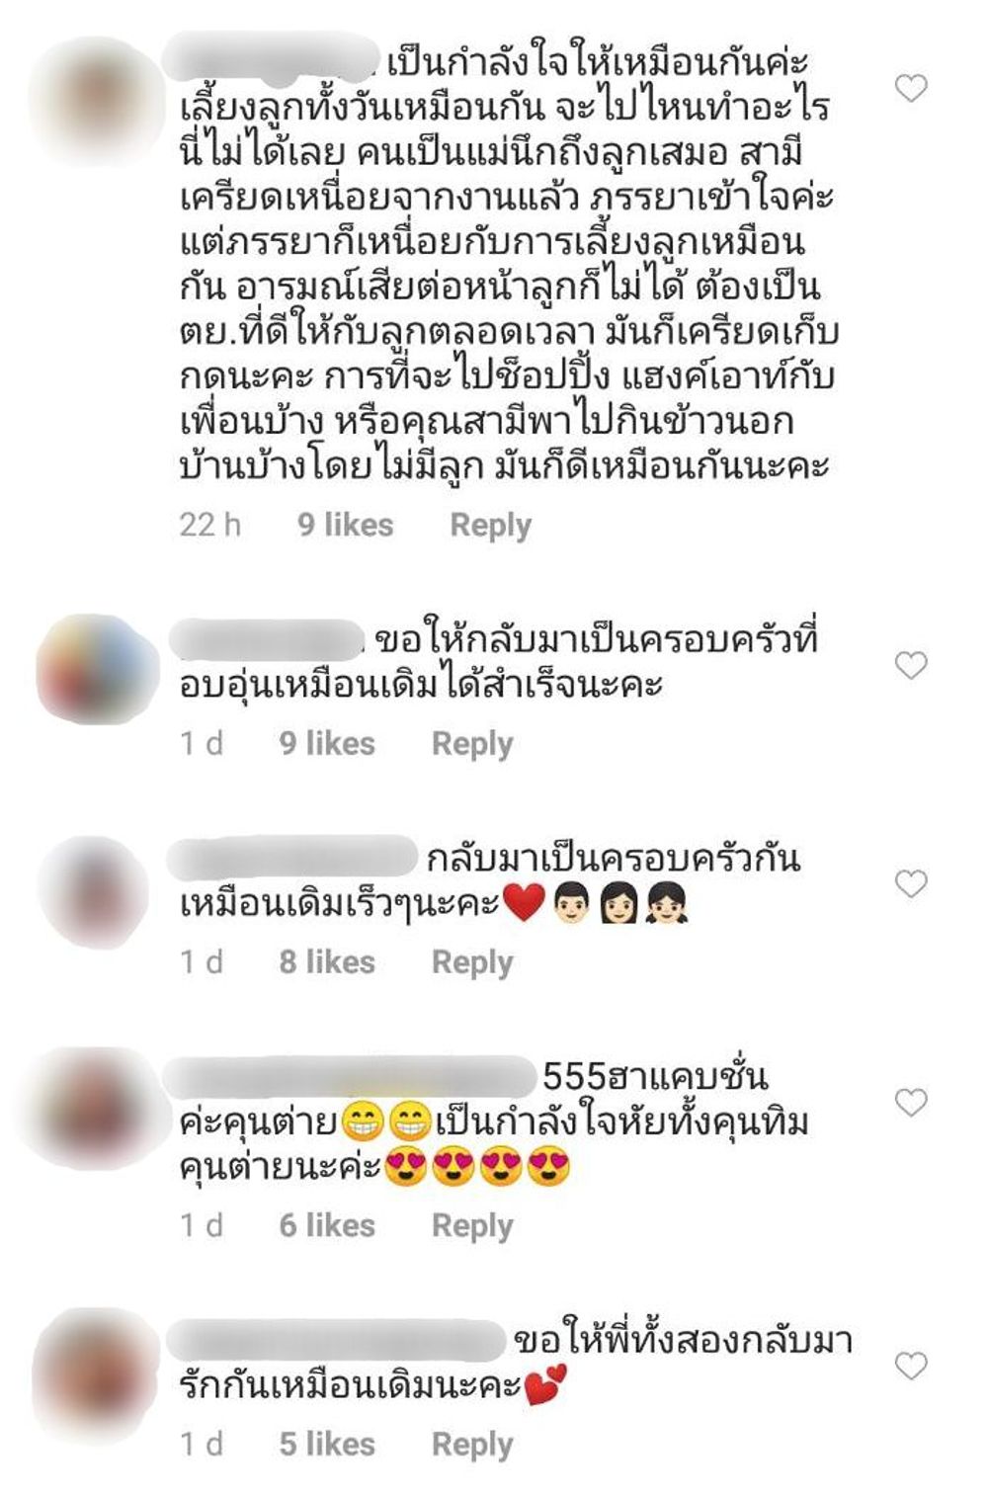988x1496 pixels.
Task: Like the long 22 h comment with heart icon
Action: point(910,88)
